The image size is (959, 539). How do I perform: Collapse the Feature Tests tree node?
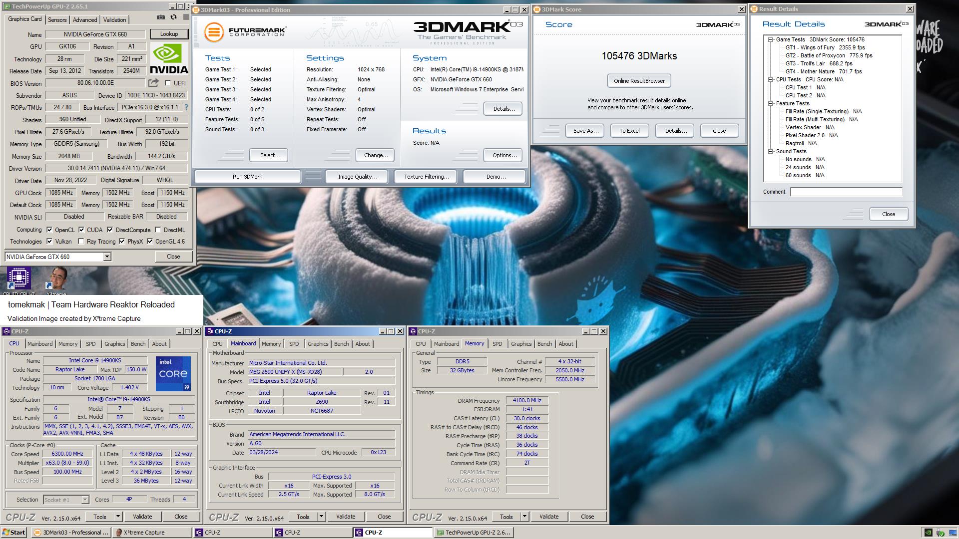771,103
